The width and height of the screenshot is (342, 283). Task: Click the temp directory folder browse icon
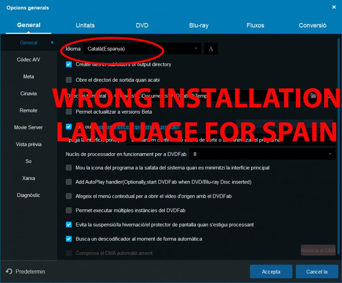coord(313,96)
